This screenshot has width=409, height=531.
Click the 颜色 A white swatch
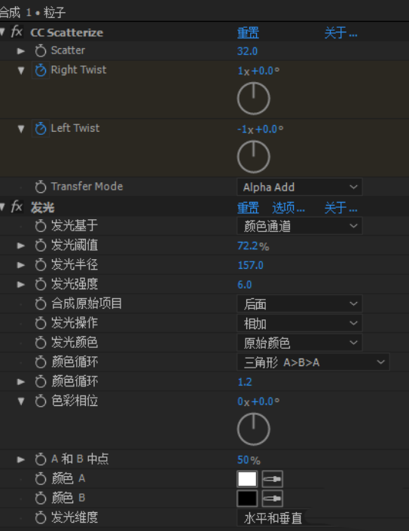247,479
